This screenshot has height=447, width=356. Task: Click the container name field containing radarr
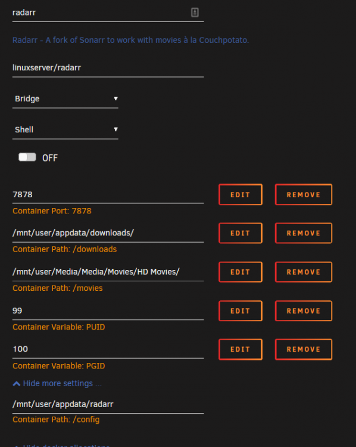108,13
